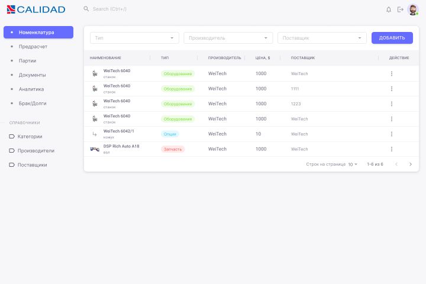
Task: Open Партии section
Action: click(38, 60)
